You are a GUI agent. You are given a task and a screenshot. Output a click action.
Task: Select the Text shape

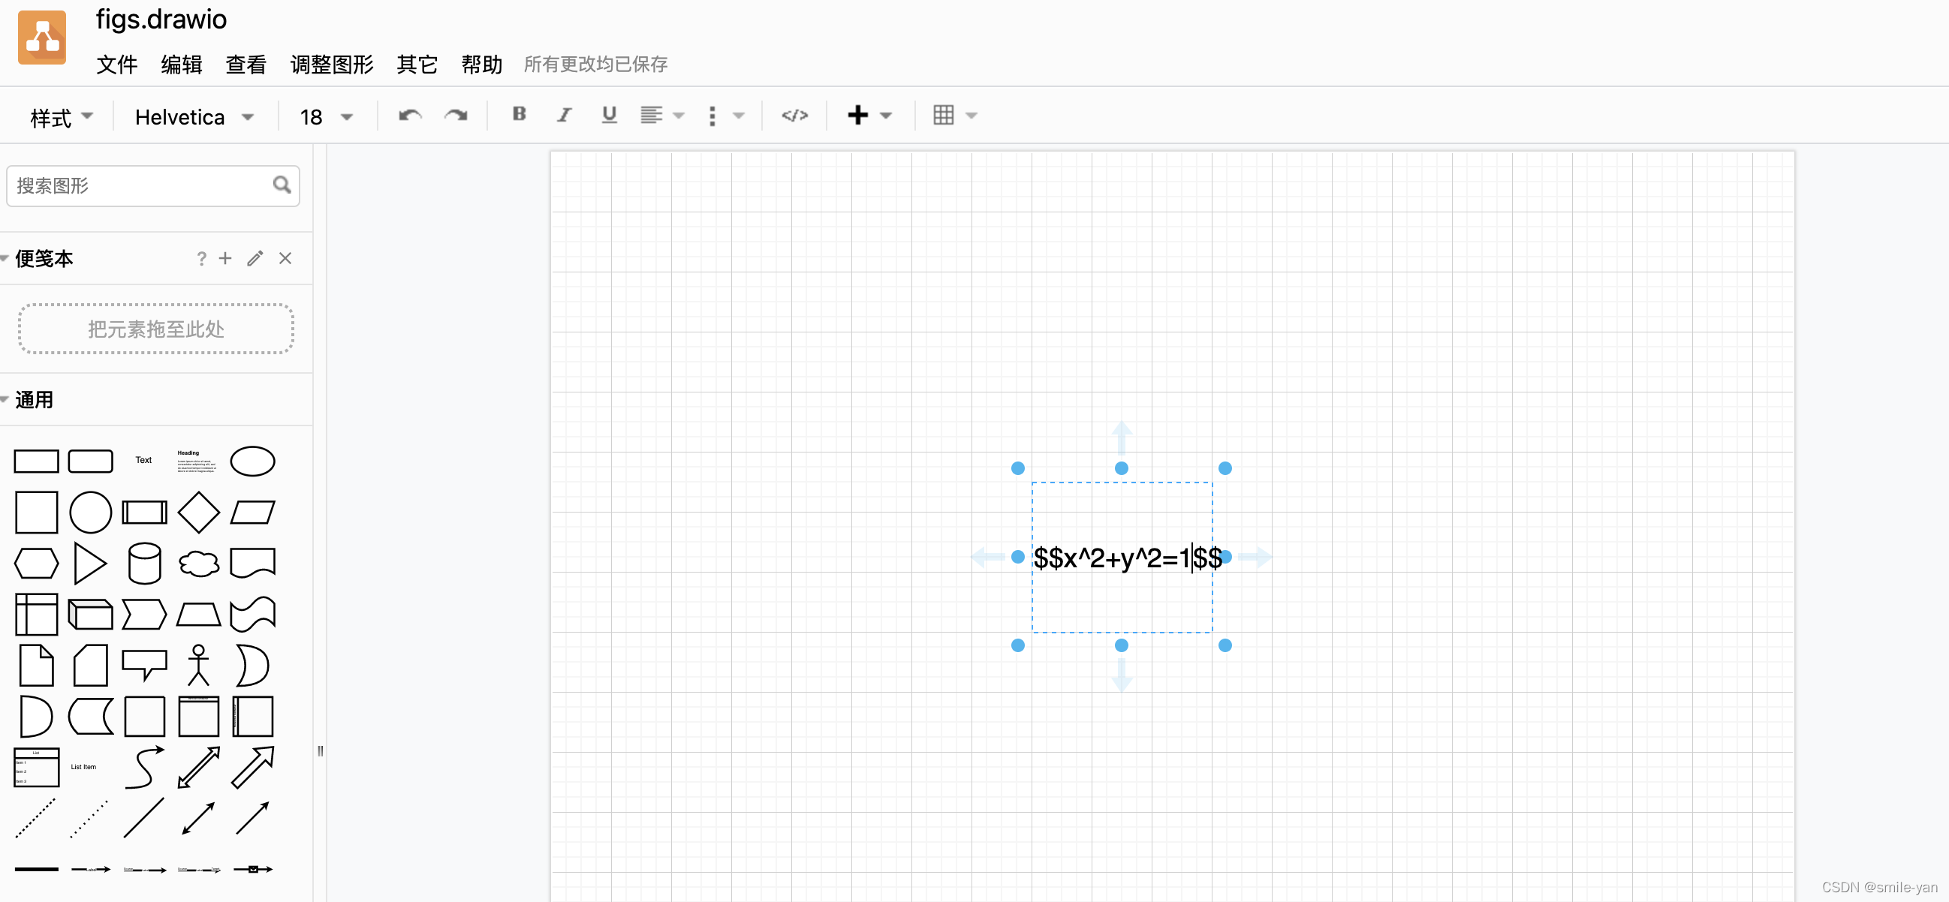[x=143, y=461]
